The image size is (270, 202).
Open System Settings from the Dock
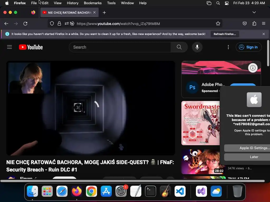tap(121, 191)
